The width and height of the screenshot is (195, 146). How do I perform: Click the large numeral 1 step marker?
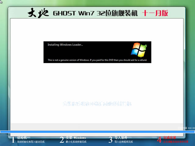click(13, 140)
